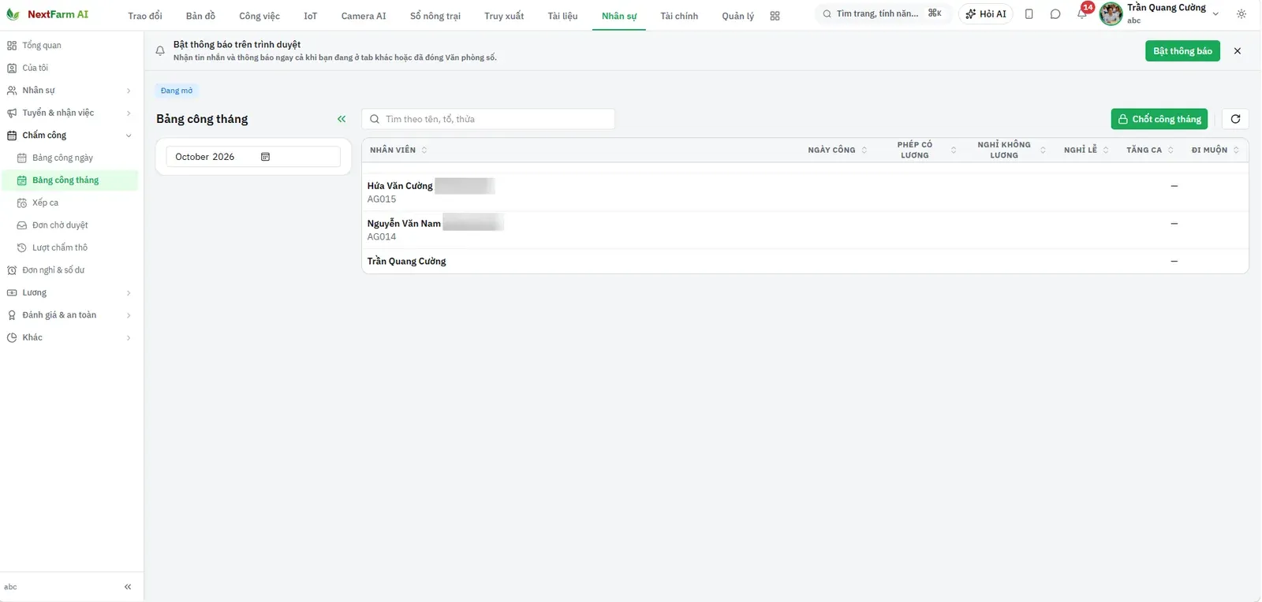Collapse the left sidebar using bottom chevrons
This screenshot has width=1262, height=602.
128,587
